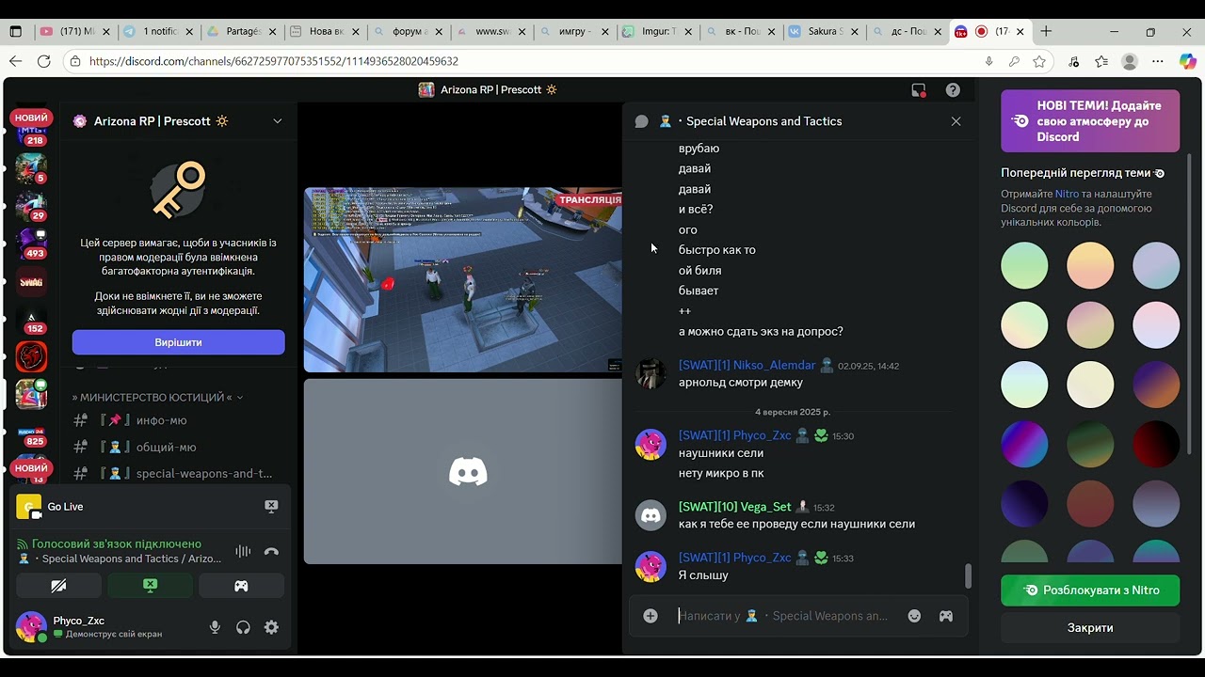Click Nitro link in theme description
This screenshot has height=677, width=1205.
pos(1067,194)
